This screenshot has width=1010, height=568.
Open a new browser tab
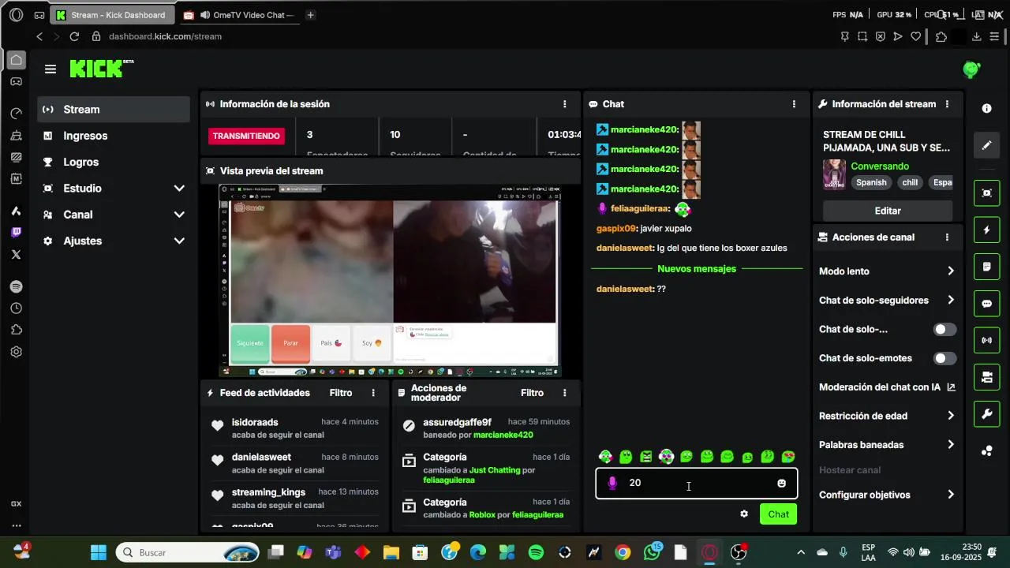tap(310, 15)
